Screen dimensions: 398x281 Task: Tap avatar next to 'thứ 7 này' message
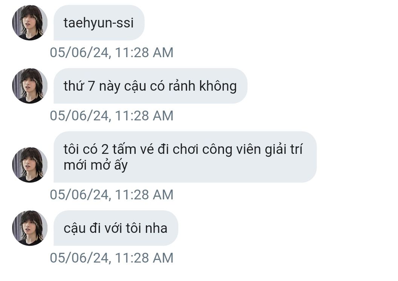[x=30, y=86]
